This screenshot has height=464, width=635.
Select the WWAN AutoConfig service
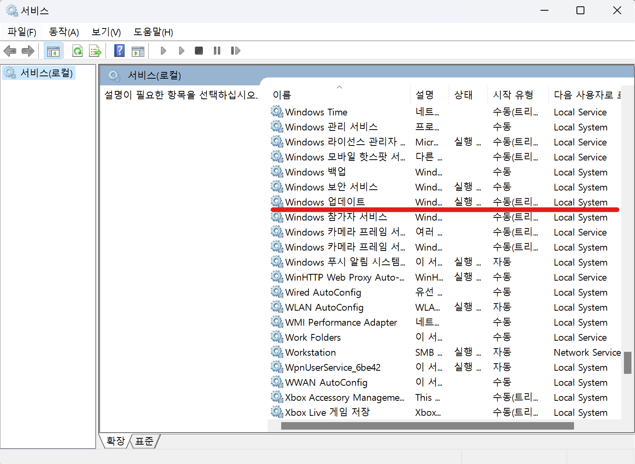coord(445,383)
